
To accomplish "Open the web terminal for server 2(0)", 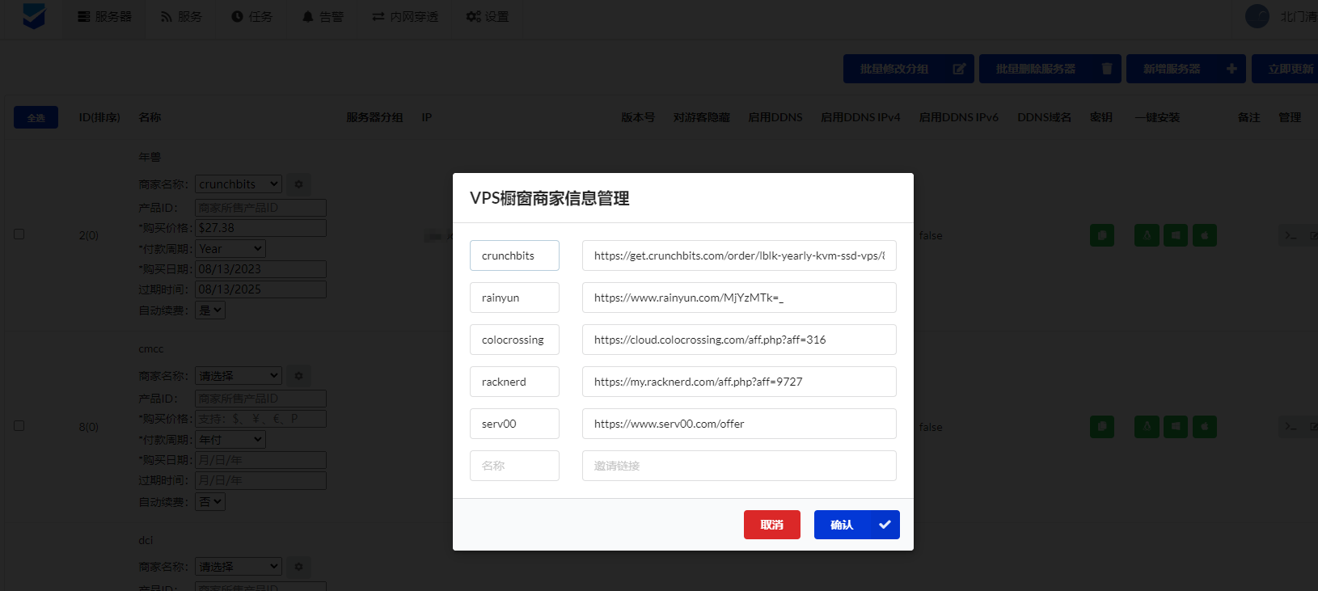I will [x=1291, y=235].
